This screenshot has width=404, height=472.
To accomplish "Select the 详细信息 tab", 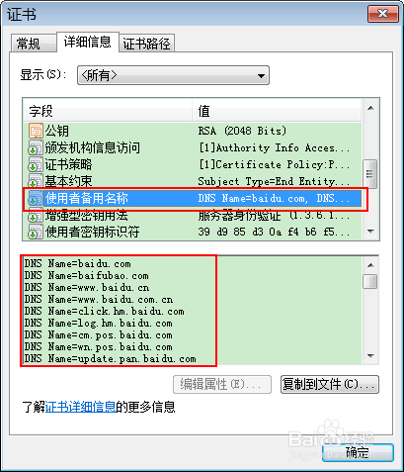I will (x=88, y=43).
